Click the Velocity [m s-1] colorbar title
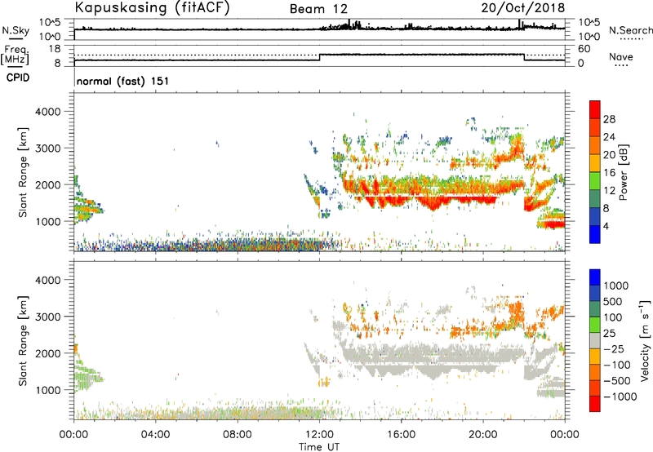Viewport: 653px width, 452px height. point(645,340)
